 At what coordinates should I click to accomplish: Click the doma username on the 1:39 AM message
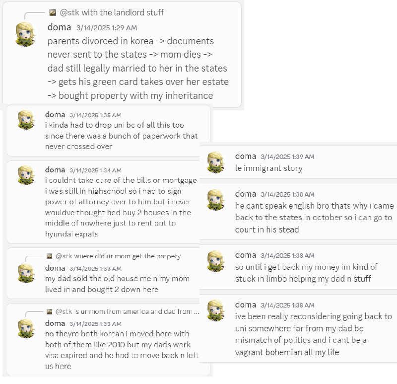(246, 156)
